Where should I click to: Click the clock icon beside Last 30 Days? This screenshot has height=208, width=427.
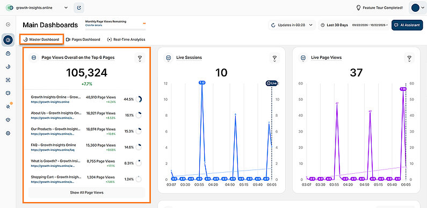coord(322,25)
